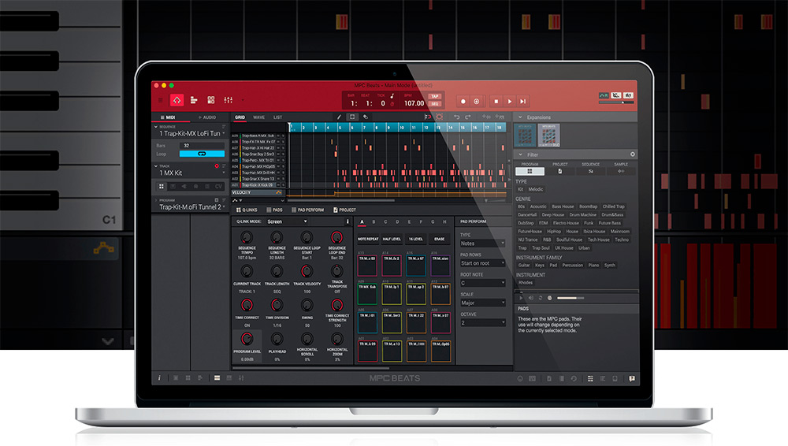This screenshot has width=788, height=446.
Task: Switch to the AUDIO tab
Action: click(x=207, y=117)
